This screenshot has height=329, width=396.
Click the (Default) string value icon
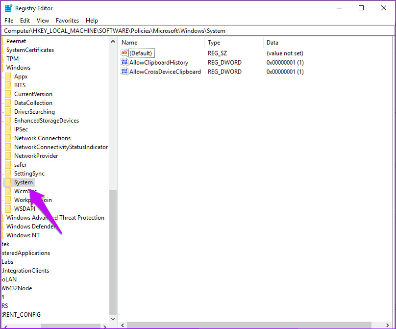click(124, 53)
